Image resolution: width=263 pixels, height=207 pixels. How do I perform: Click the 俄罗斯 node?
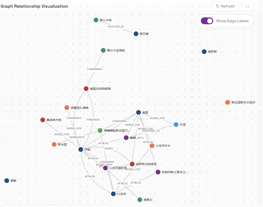point(204,52)
